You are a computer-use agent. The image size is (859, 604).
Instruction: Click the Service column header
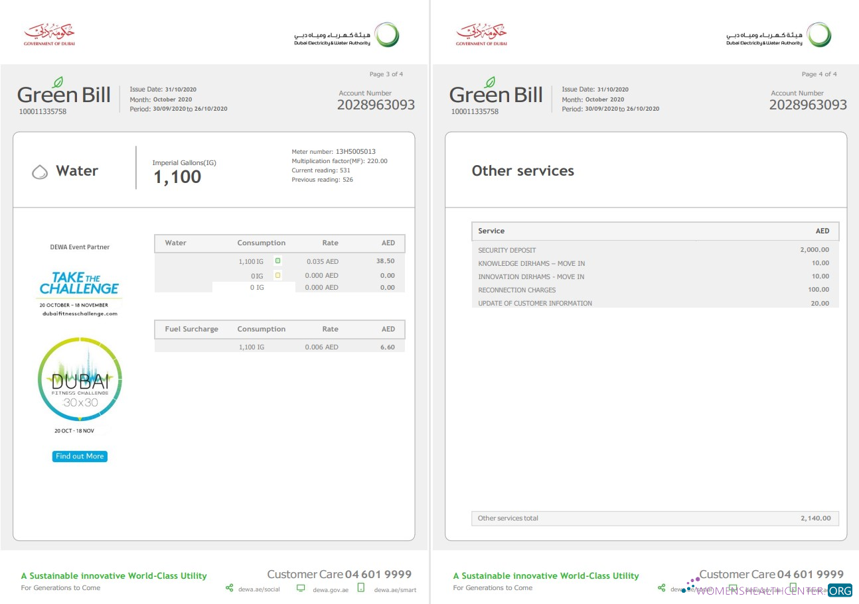[x=491, y=231]
